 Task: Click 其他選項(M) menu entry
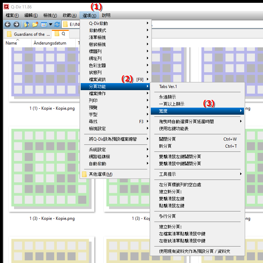pyautogui.click(x=115, y=174)
